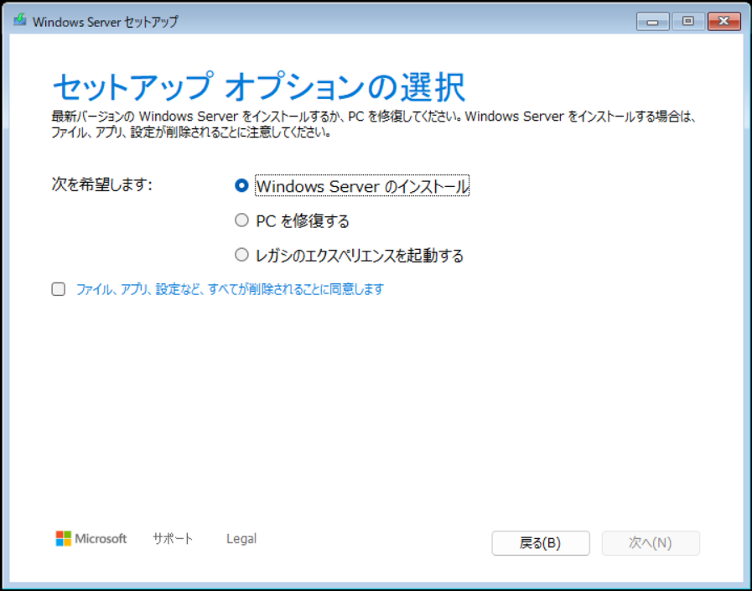Click the 次を希望します: label

101,184
